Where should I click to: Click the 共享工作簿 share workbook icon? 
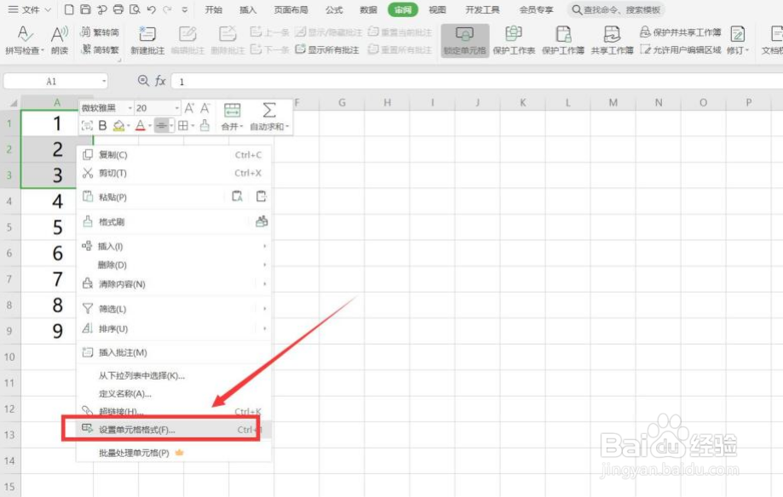pyautogui.click(x=612, y=34)
